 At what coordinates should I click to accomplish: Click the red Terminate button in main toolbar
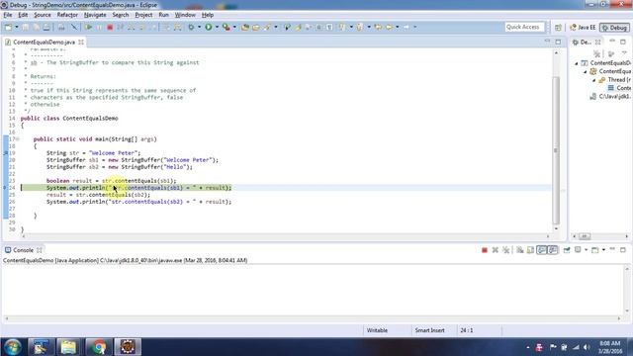click(x=110, y=27)
